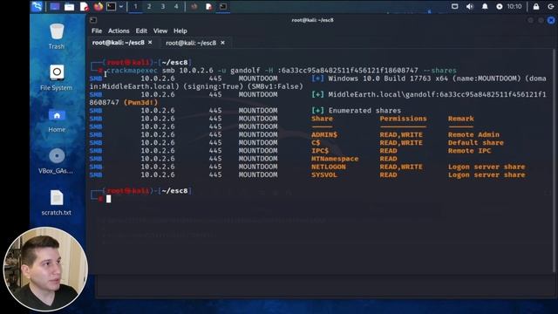The image size is (558, 314).
Task: Click the Remote Admin remark
Action: (x=473, y=134)
